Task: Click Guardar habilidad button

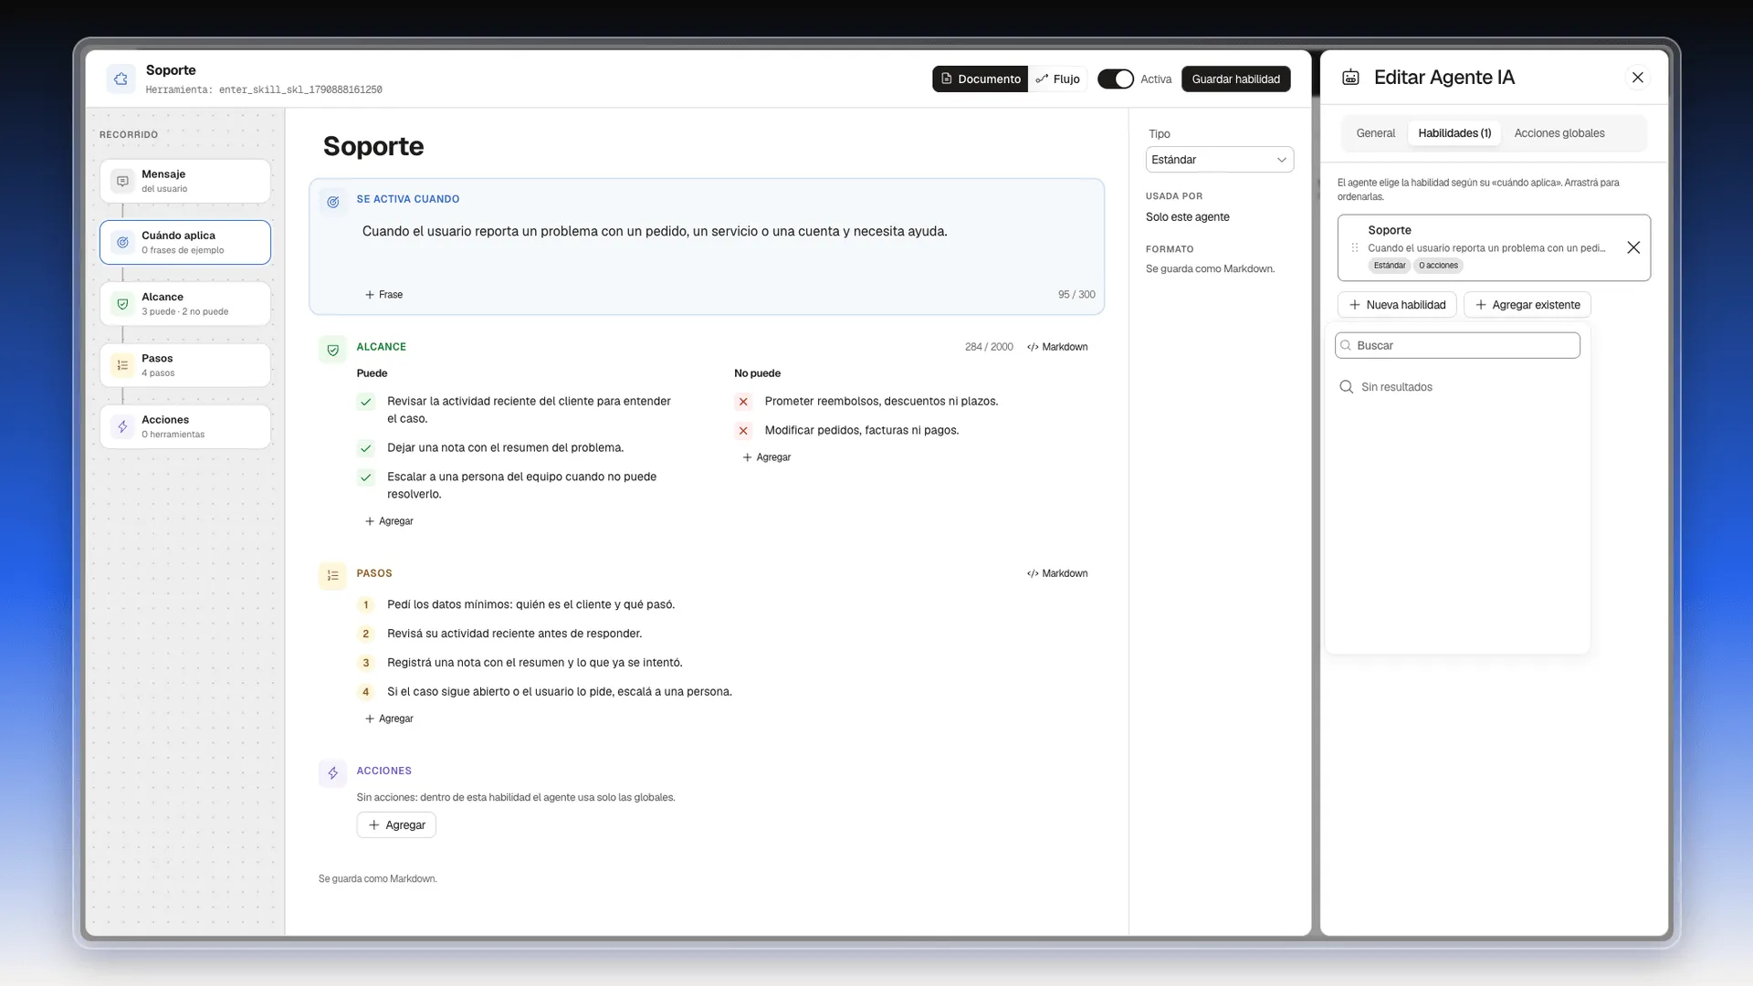Action: click(x=1235, y=79)
